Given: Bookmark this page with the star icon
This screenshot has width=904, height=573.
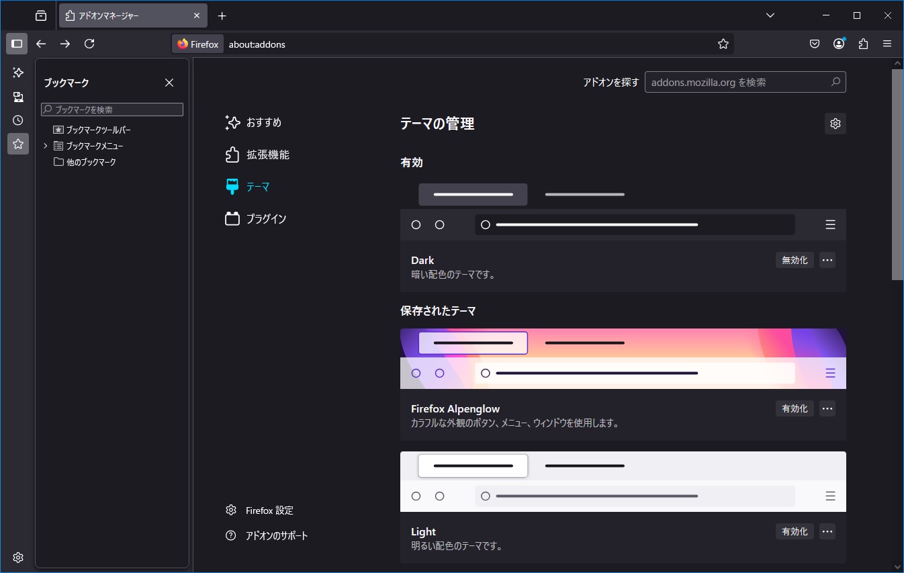Looking at the screenshot, I should pos(723,44).
